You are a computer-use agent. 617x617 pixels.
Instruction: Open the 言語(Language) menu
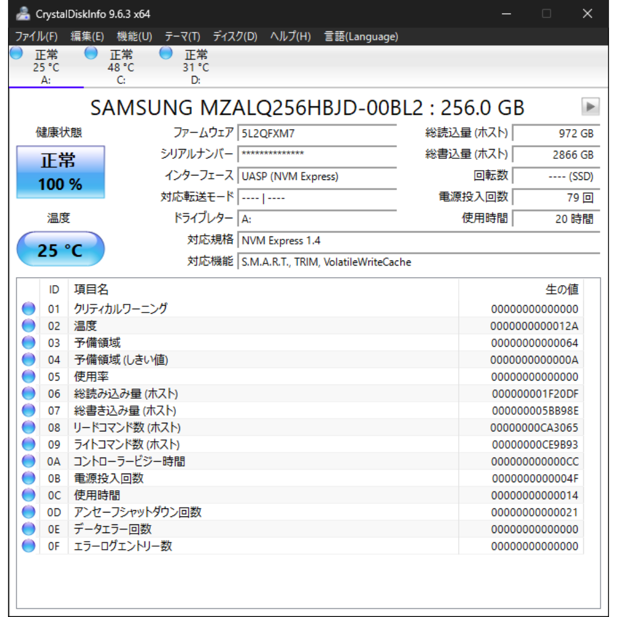pos(361,37)
